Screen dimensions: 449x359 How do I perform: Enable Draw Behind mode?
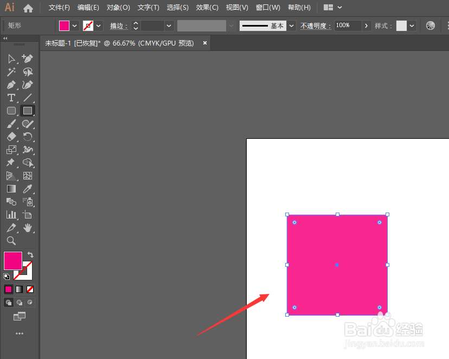pyautogui.click(x=19, y=302)
